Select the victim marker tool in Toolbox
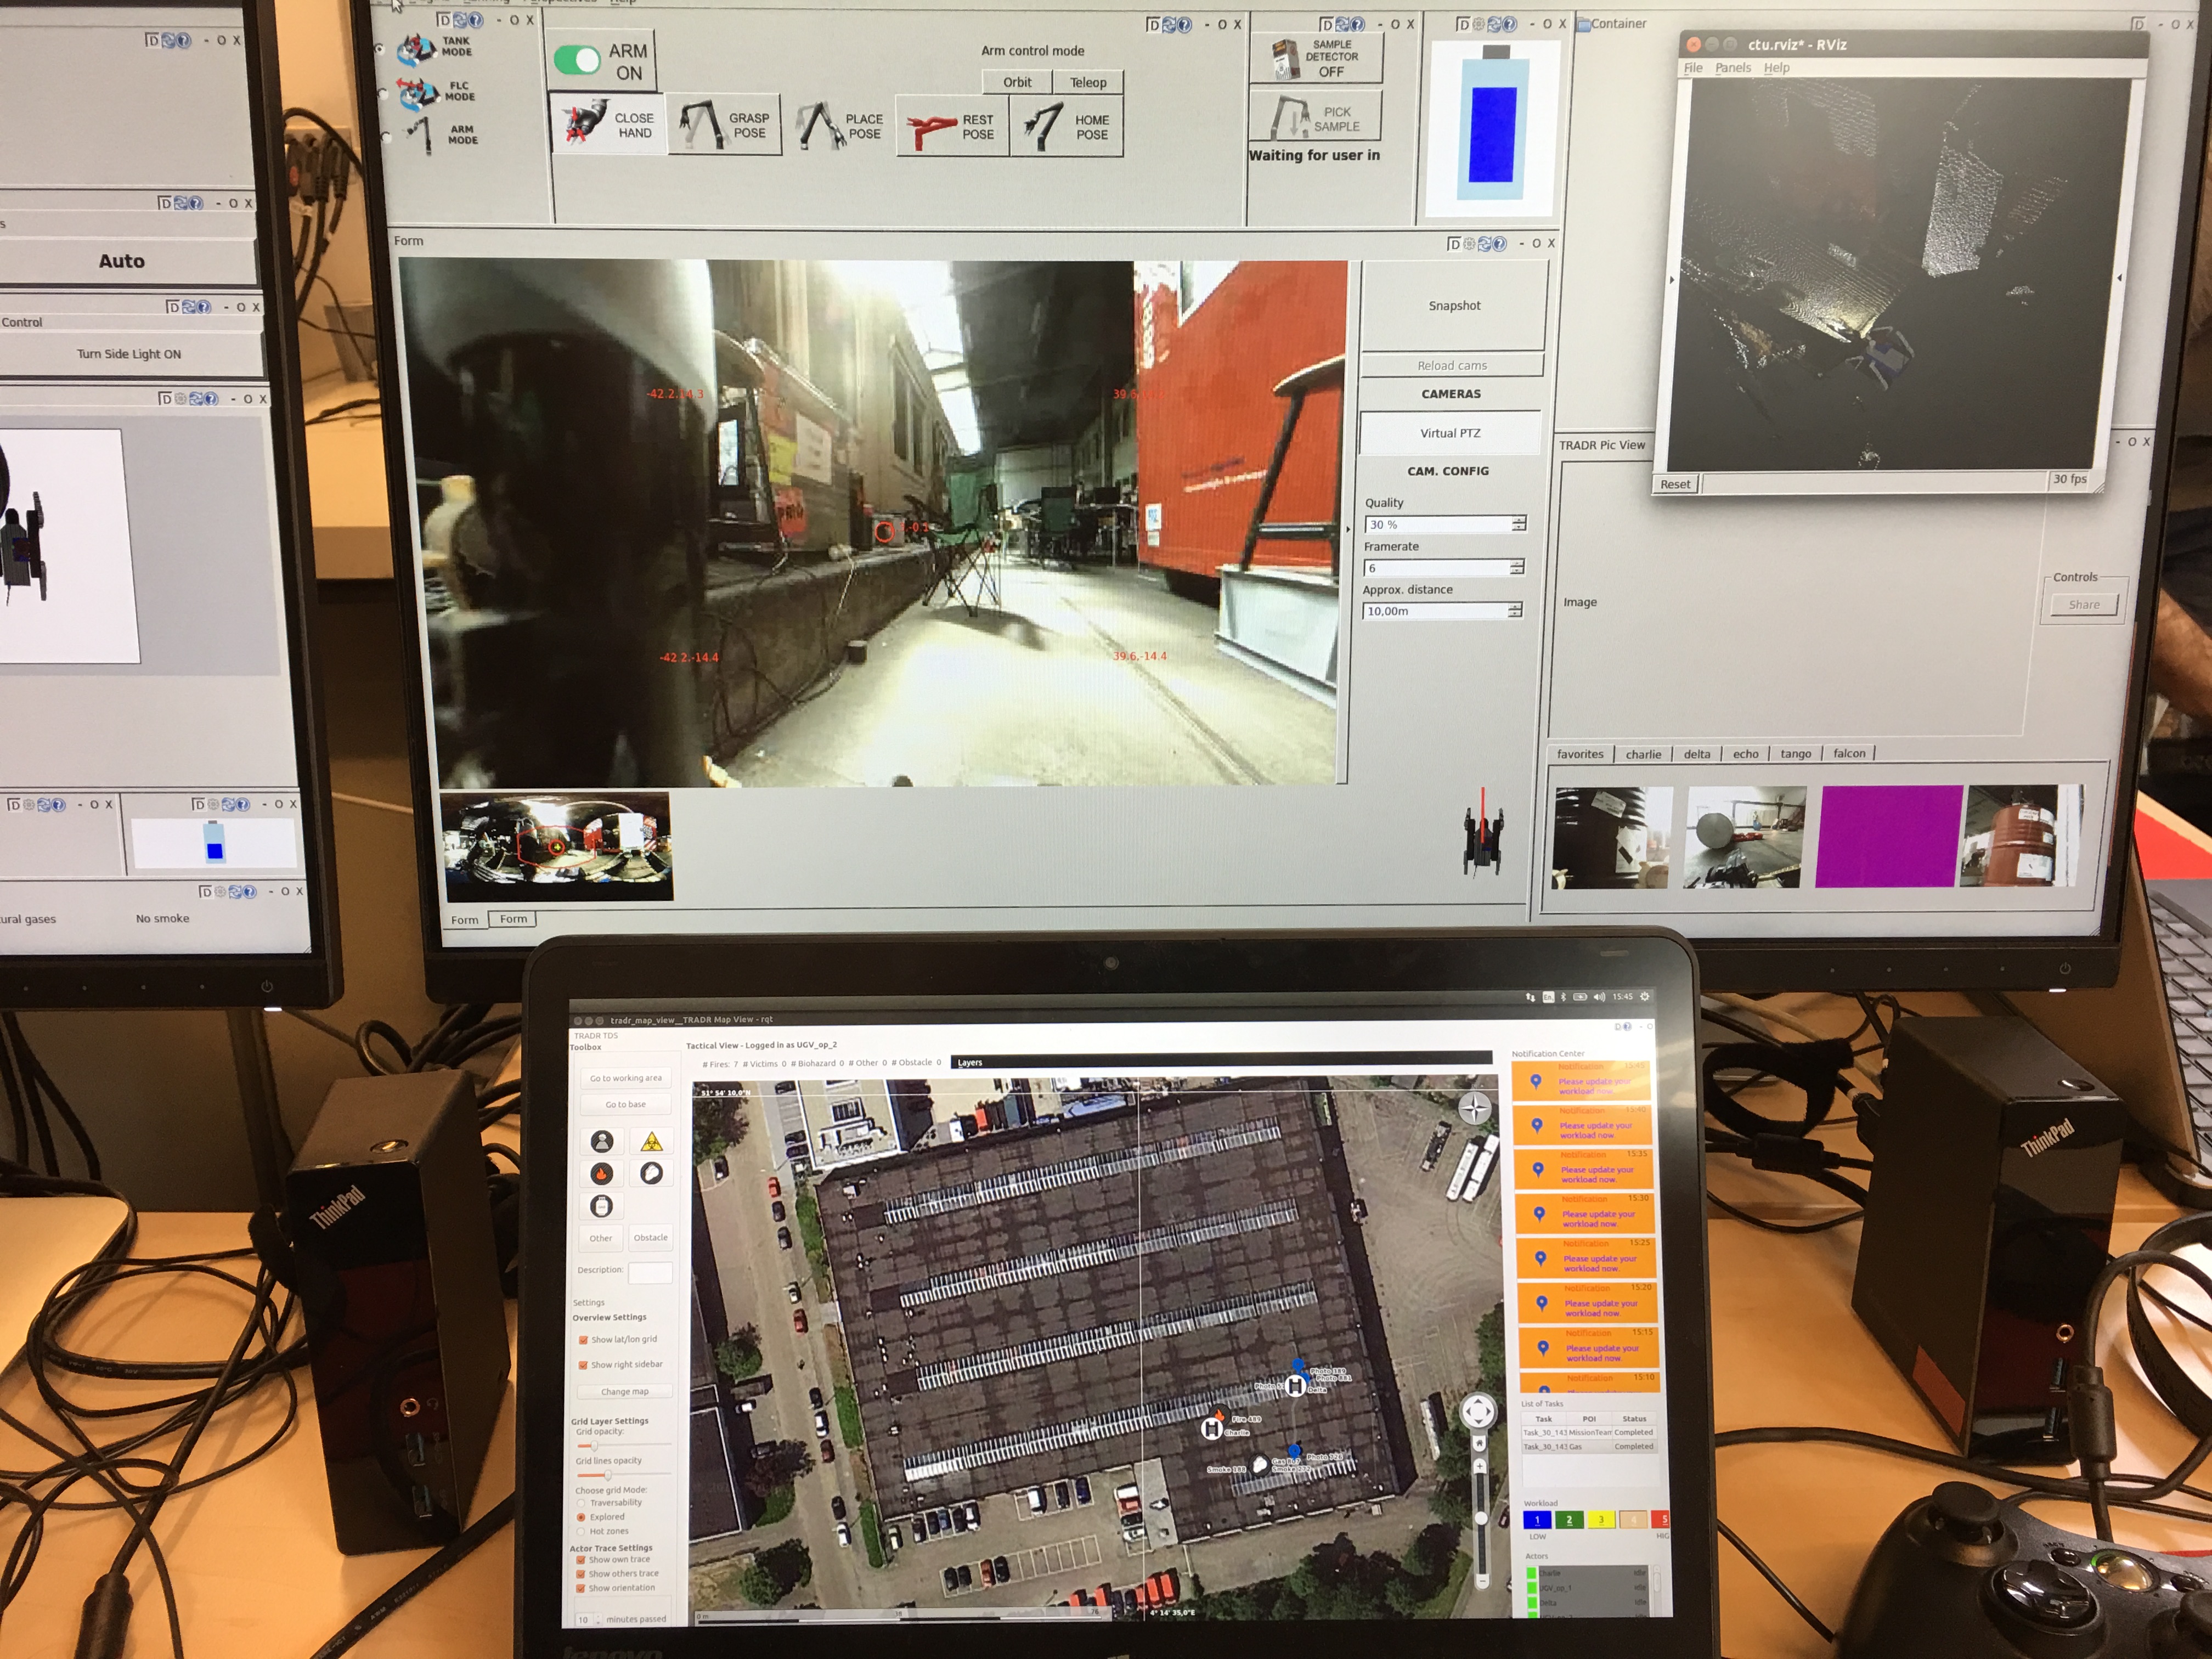The image size is (2212, 1659). pos(602,1141)
